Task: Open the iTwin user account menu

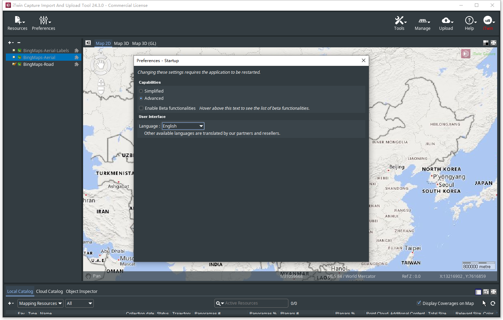Action: 489,23
